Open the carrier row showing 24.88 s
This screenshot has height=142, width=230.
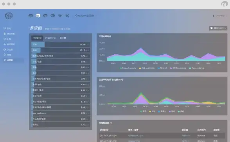coord(61,45)
